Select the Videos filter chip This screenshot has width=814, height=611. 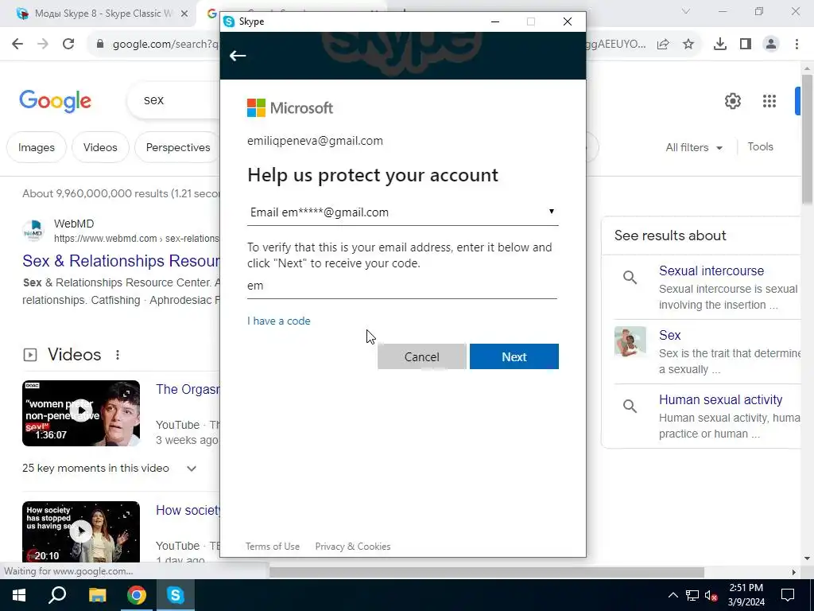point(100,147)
